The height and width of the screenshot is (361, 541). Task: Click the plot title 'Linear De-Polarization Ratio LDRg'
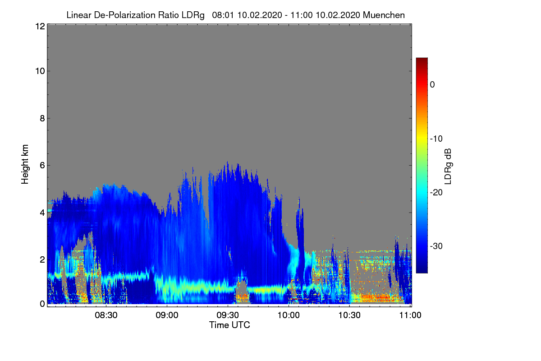pos(135,15)
